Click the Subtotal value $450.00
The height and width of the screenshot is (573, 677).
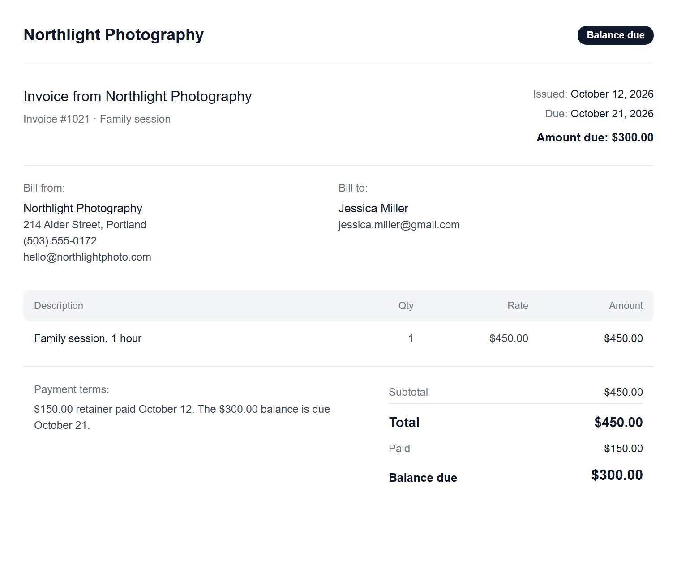(623, 392)
